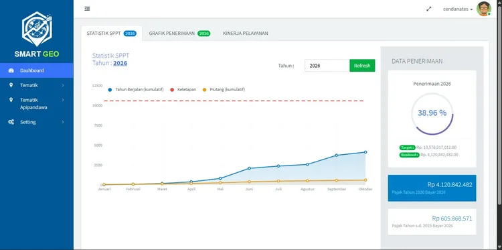This screenshot has width=502, height=250.
Task: Click the blue data point for September
Action: (x=337, y=155)
